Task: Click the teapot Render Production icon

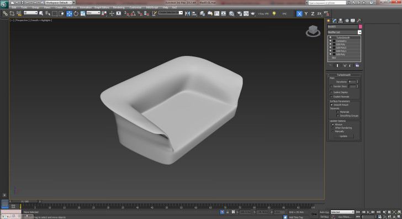Action: (253, 13)
